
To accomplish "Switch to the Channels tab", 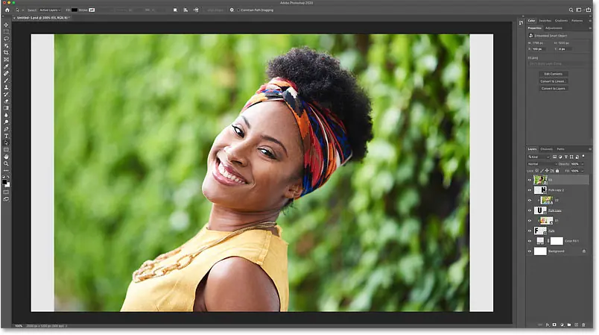I will pos(546,149).
